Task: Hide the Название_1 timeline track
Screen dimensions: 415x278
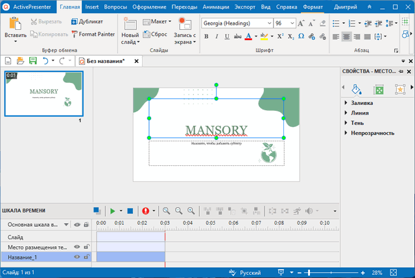Action: [77, 257]
